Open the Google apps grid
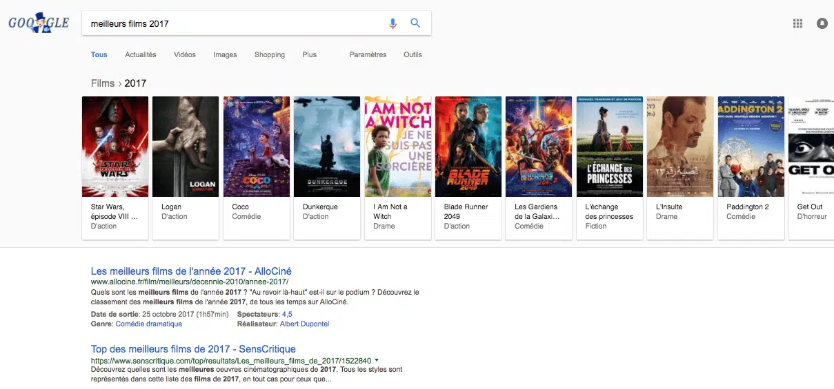This screenshot has width=834, height=389. [x=797, y=23]
